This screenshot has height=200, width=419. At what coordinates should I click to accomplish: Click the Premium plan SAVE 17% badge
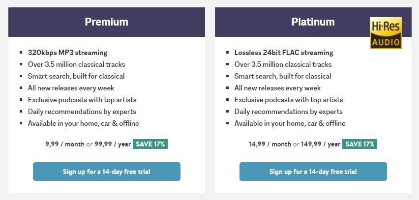pos(150,144)
